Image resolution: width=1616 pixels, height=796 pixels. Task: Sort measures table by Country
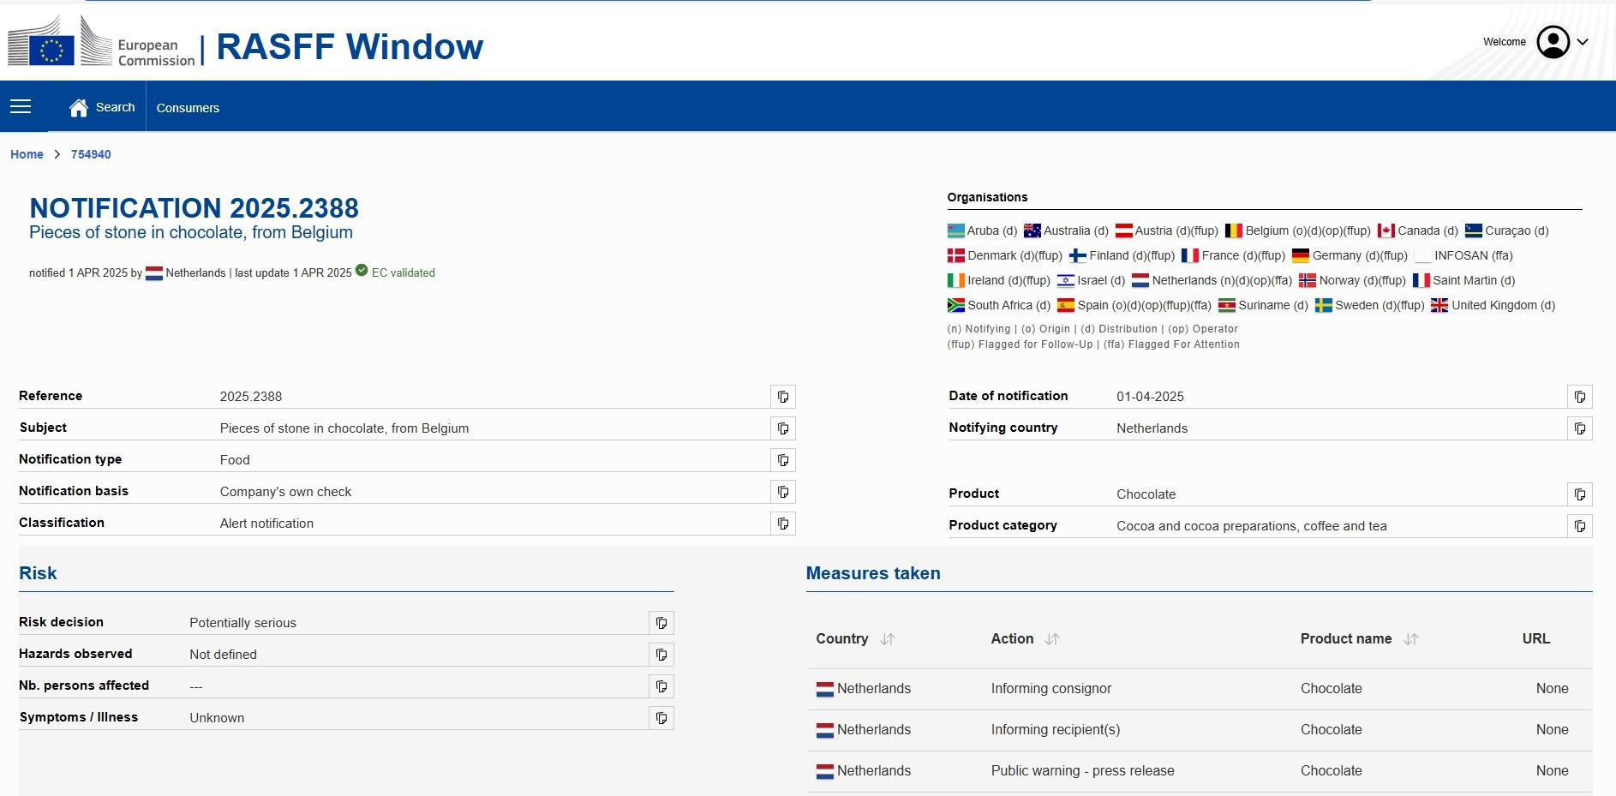tap(888, 639)
